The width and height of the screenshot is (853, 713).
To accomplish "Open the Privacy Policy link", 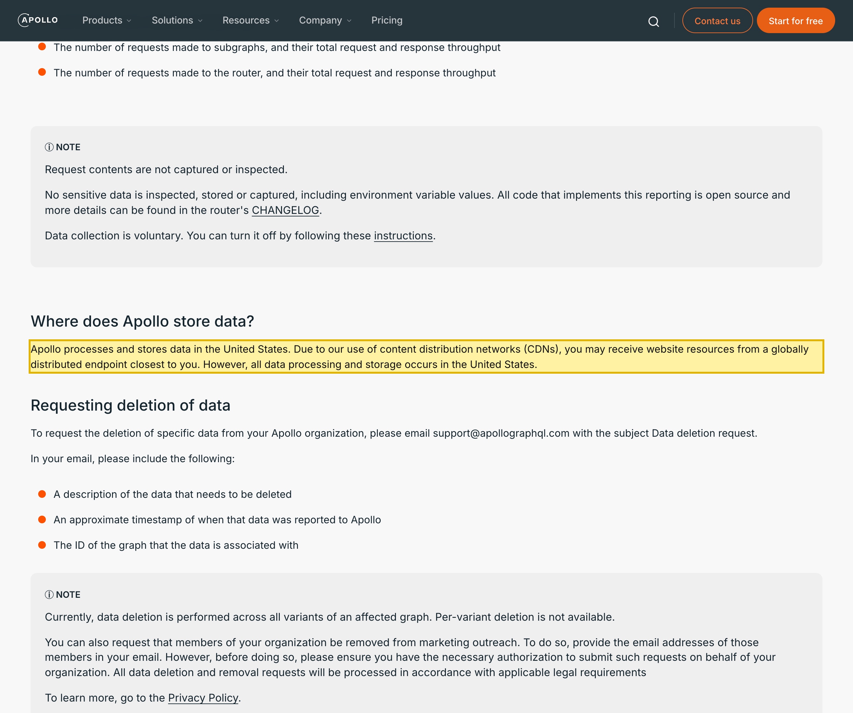I will click(203, 697).
